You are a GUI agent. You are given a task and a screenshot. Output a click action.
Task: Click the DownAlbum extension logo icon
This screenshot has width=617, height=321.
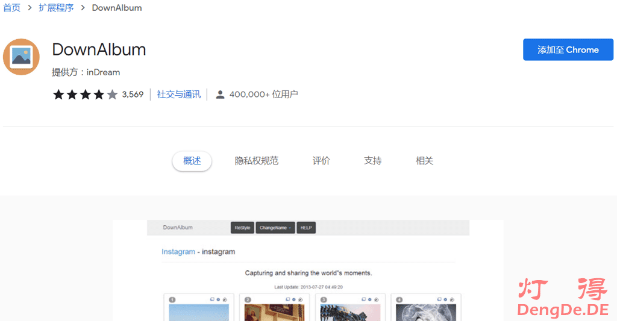tap(22, 57)
